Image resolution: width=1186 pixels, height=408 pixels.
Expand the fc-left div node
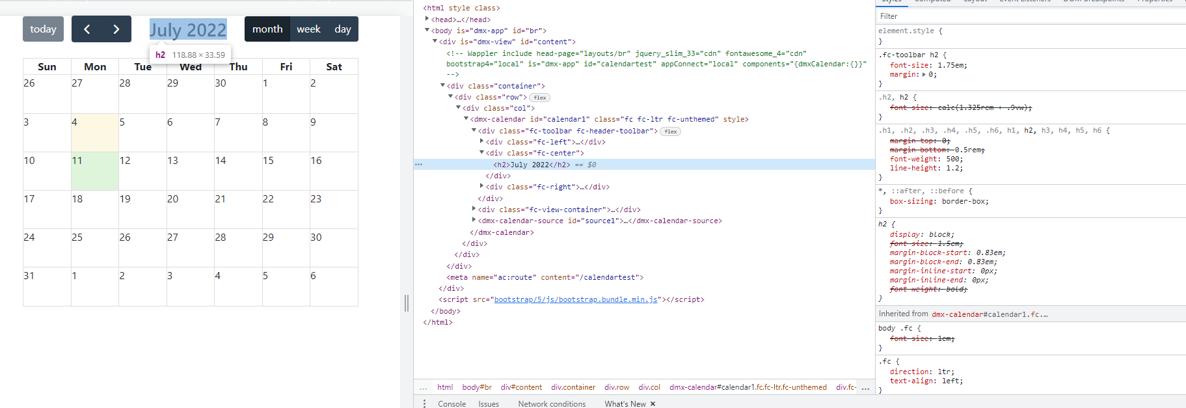coord(481,141)
